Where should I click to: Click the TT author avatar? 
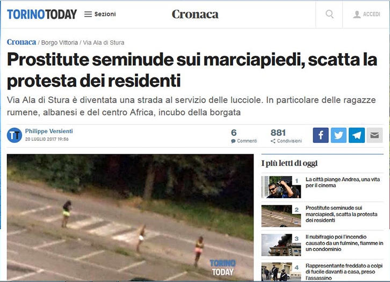[x=15, y=135]
